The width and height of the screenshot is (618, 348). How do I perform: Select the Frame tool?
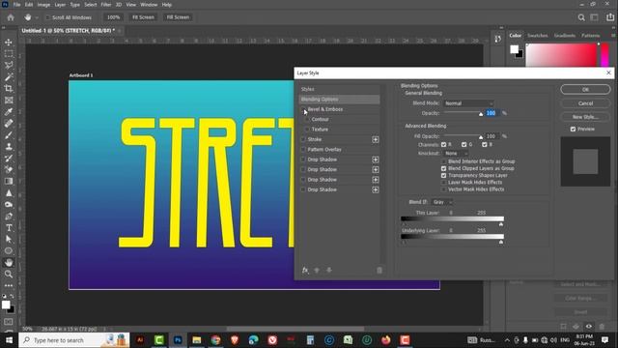pyautogui.click(x=9, y=101)
